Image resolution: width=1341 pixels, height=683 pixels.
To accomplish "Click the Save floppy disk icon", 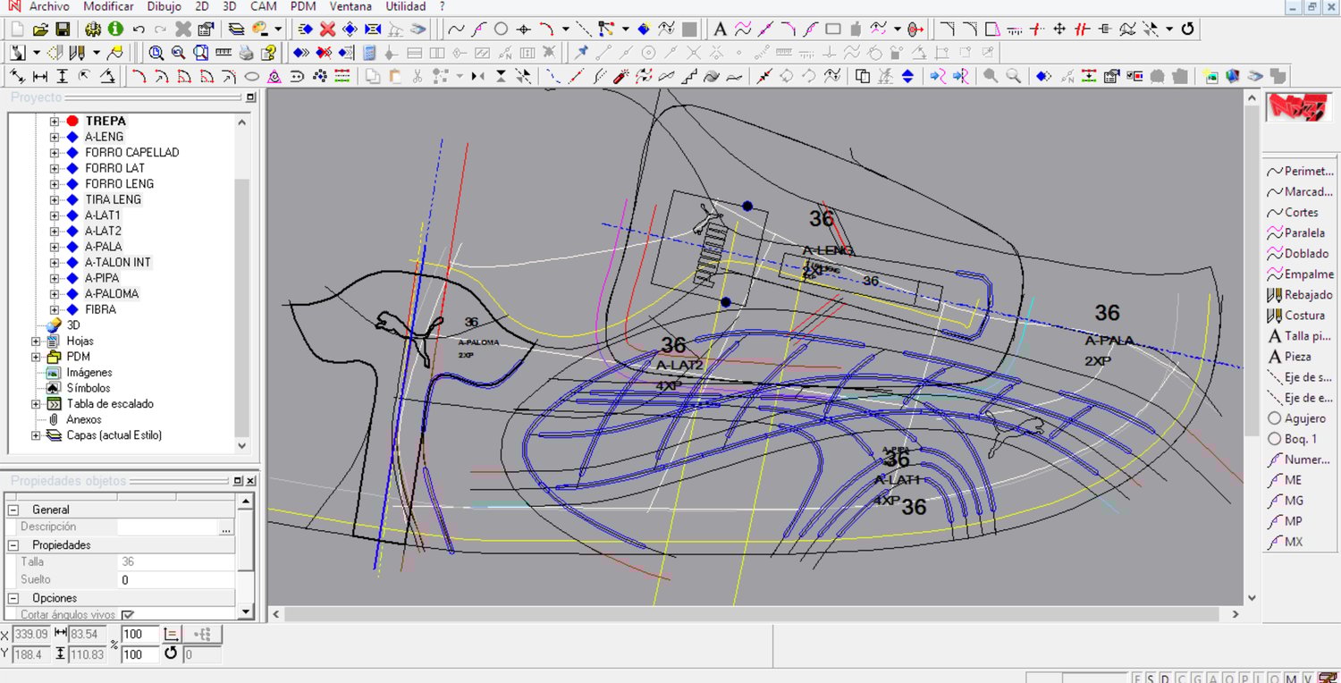I will coord(63,30).
